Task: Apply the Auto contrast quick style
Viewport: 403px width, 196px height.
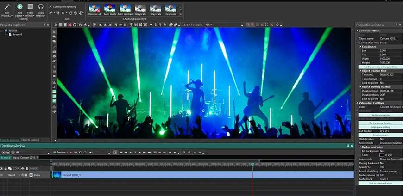Action: pos(125,10)
